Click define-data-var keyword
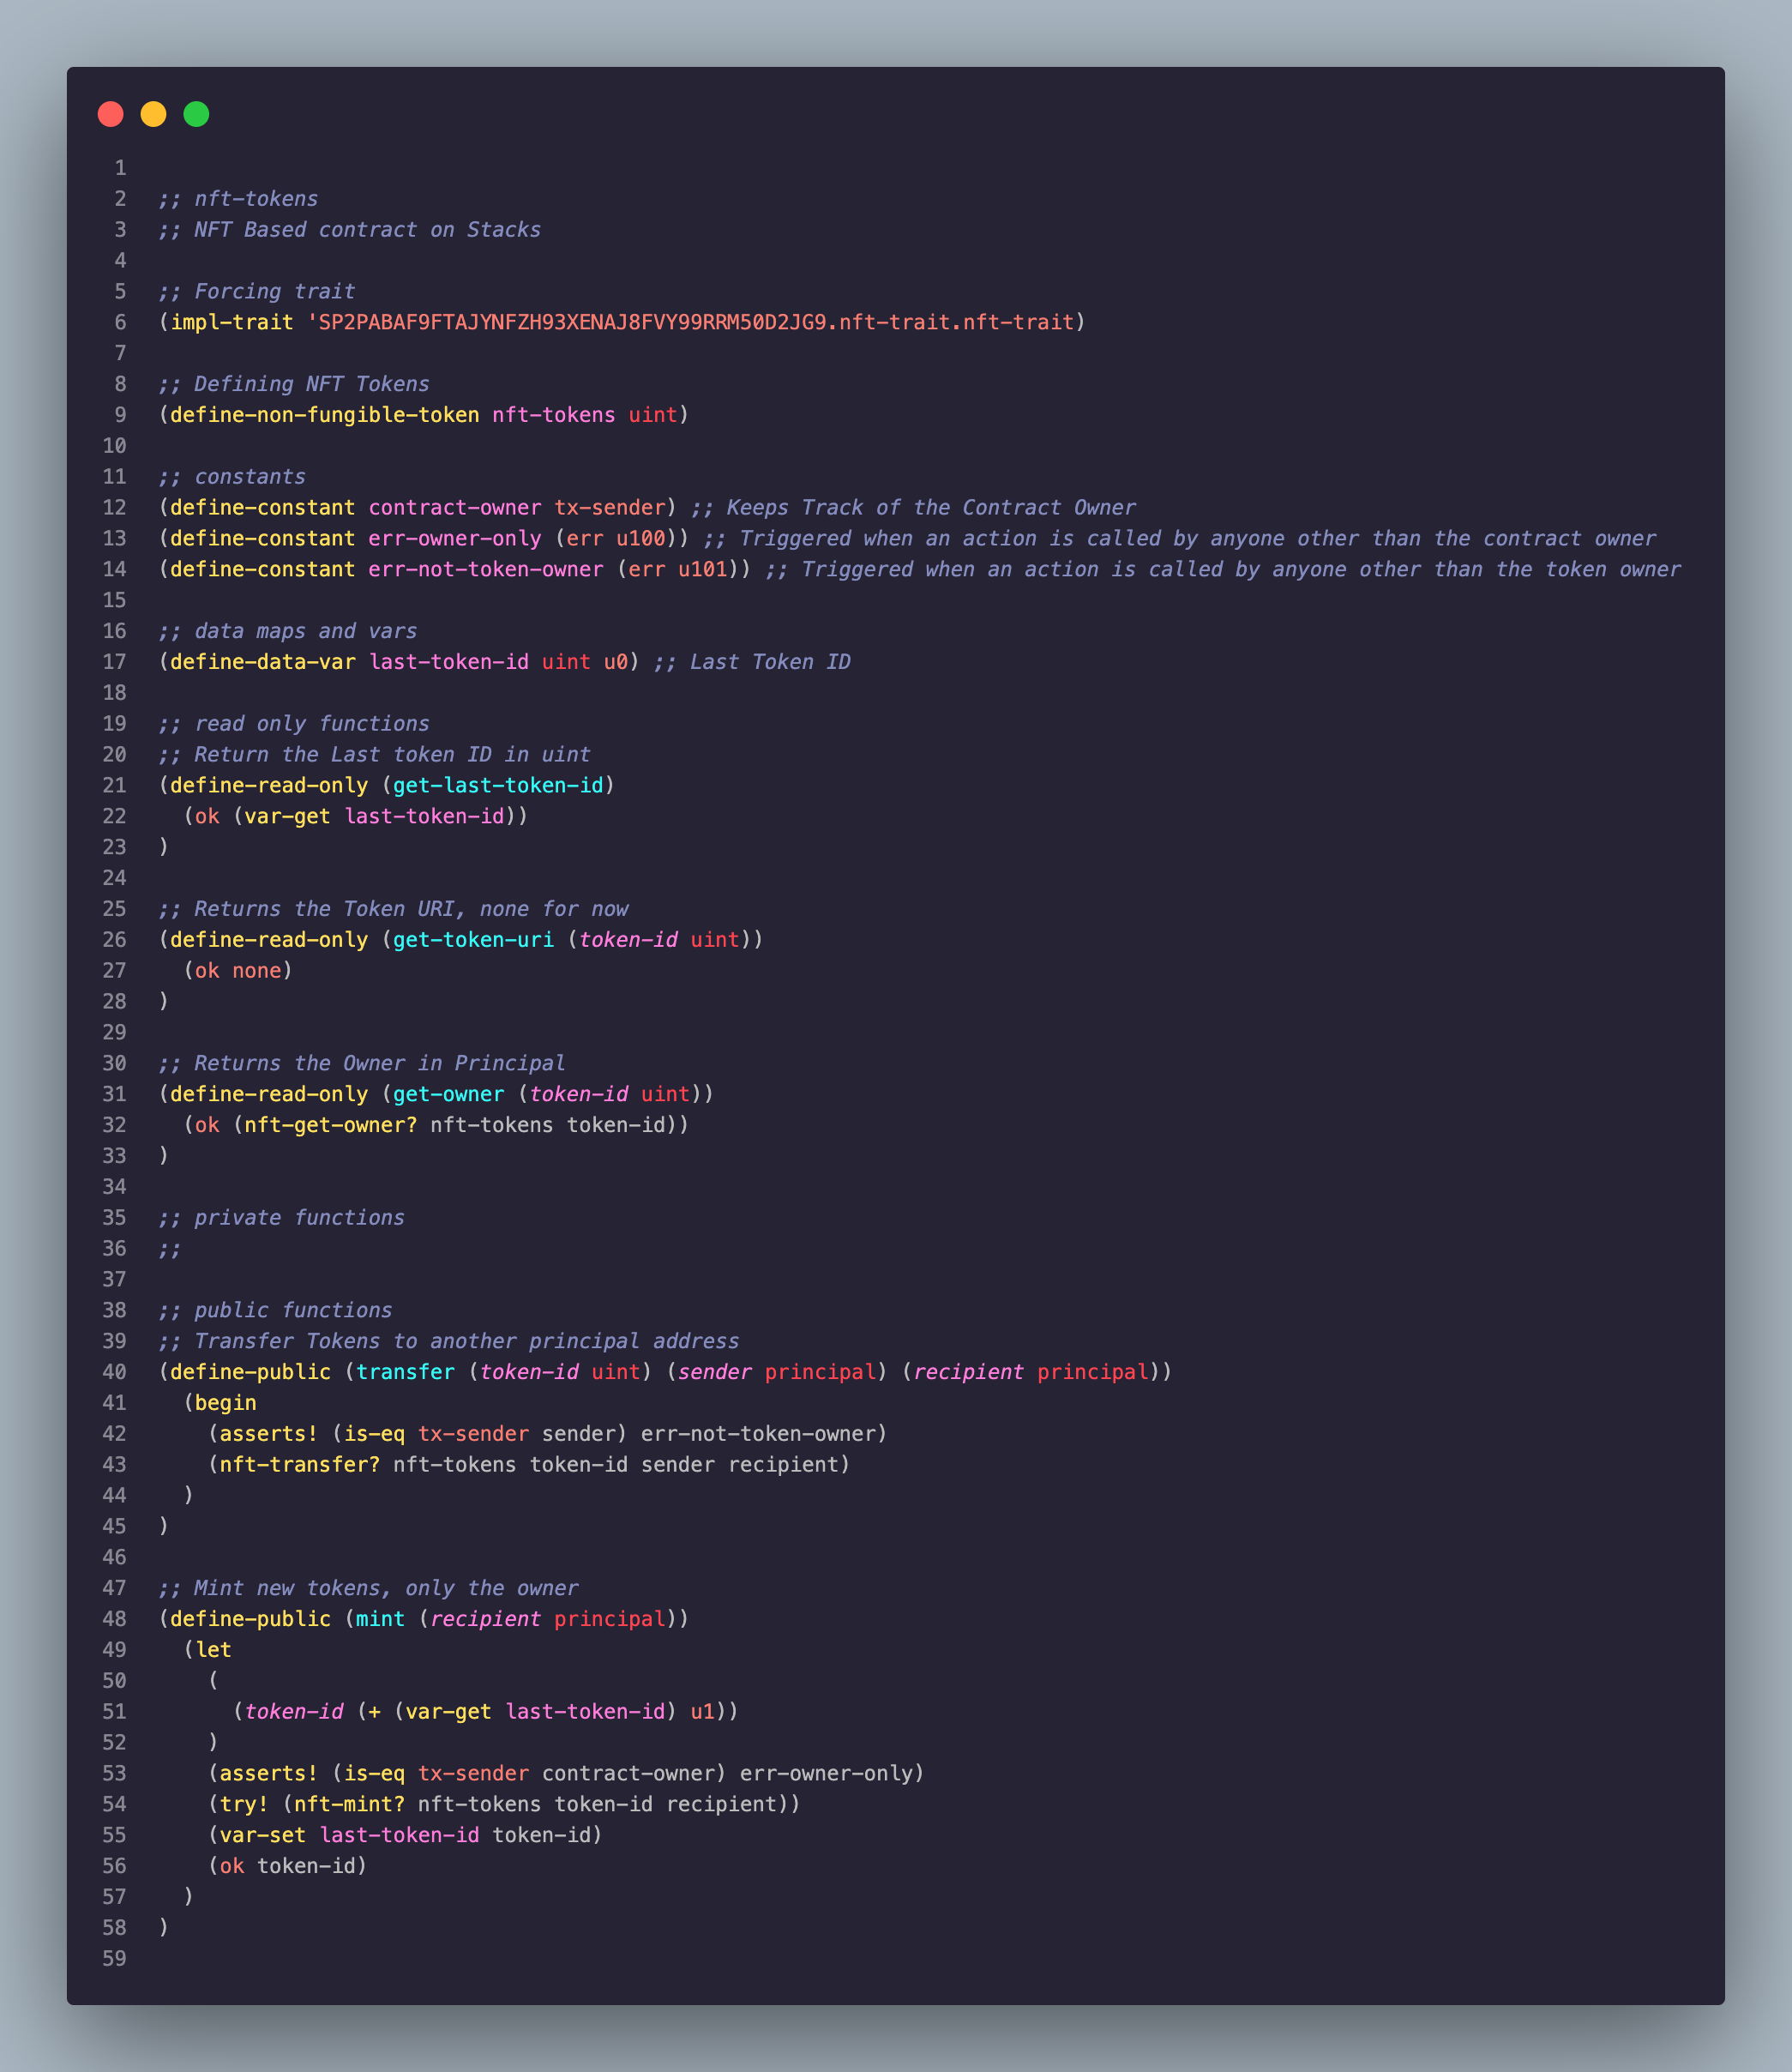The height and width of the screenshot is (2072, 1792). pos(263,662)
